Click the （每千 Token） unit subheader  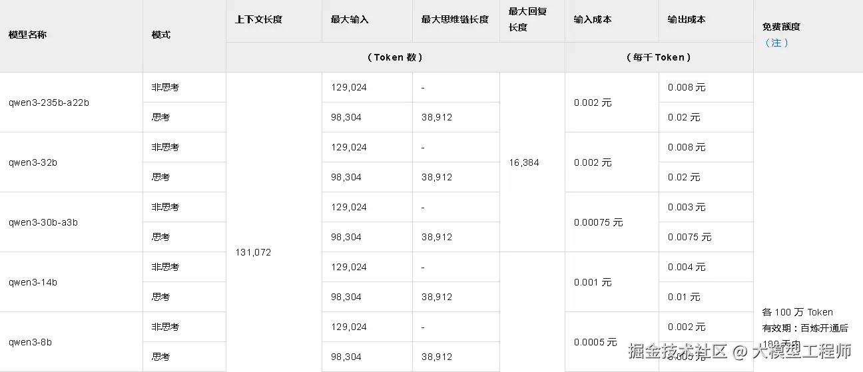659,57
